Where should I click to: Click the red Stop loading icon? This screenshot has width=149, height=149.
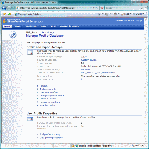pyautogui.click(x=102, y=8)
